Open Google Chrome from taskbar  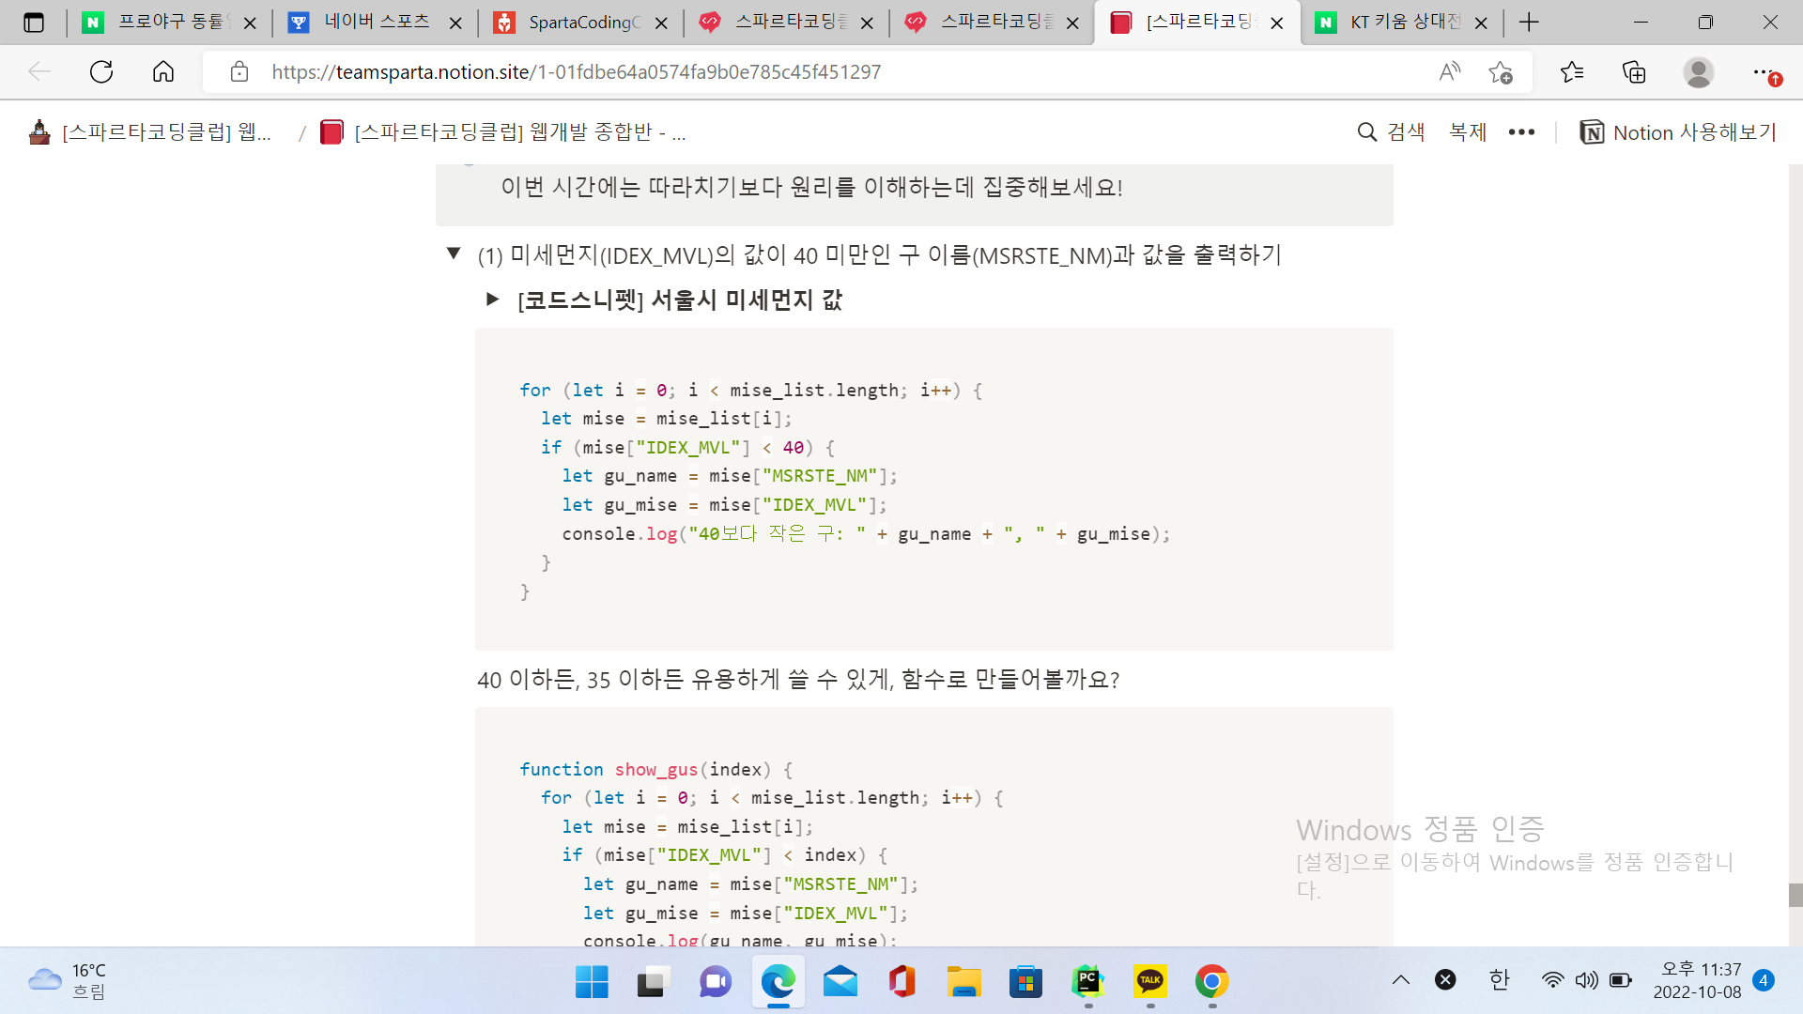point(1211,982)
